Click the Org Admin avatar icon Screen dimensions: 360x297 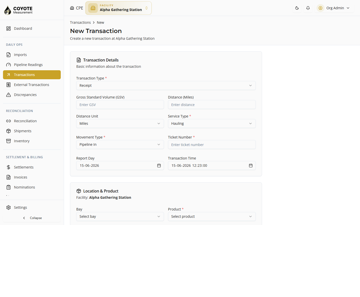point(320,8)
